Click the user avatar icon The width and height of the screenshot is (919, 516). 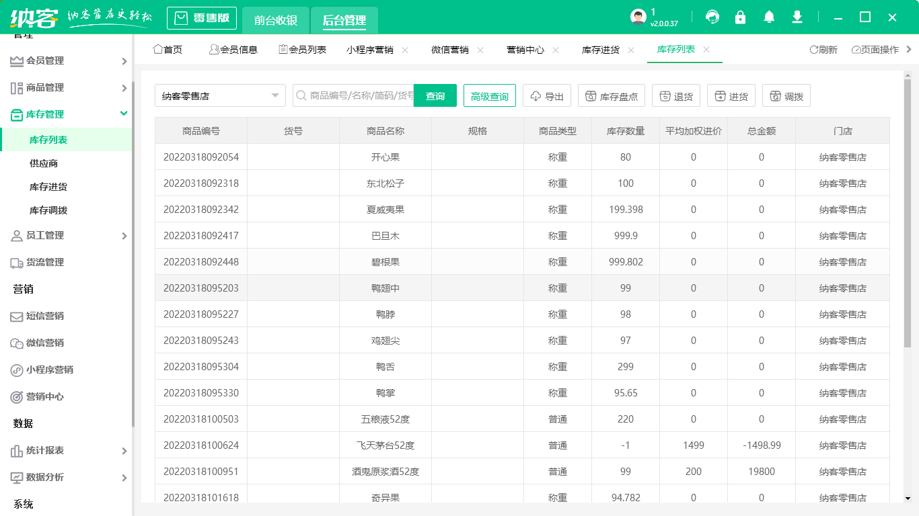coord(638,17)
